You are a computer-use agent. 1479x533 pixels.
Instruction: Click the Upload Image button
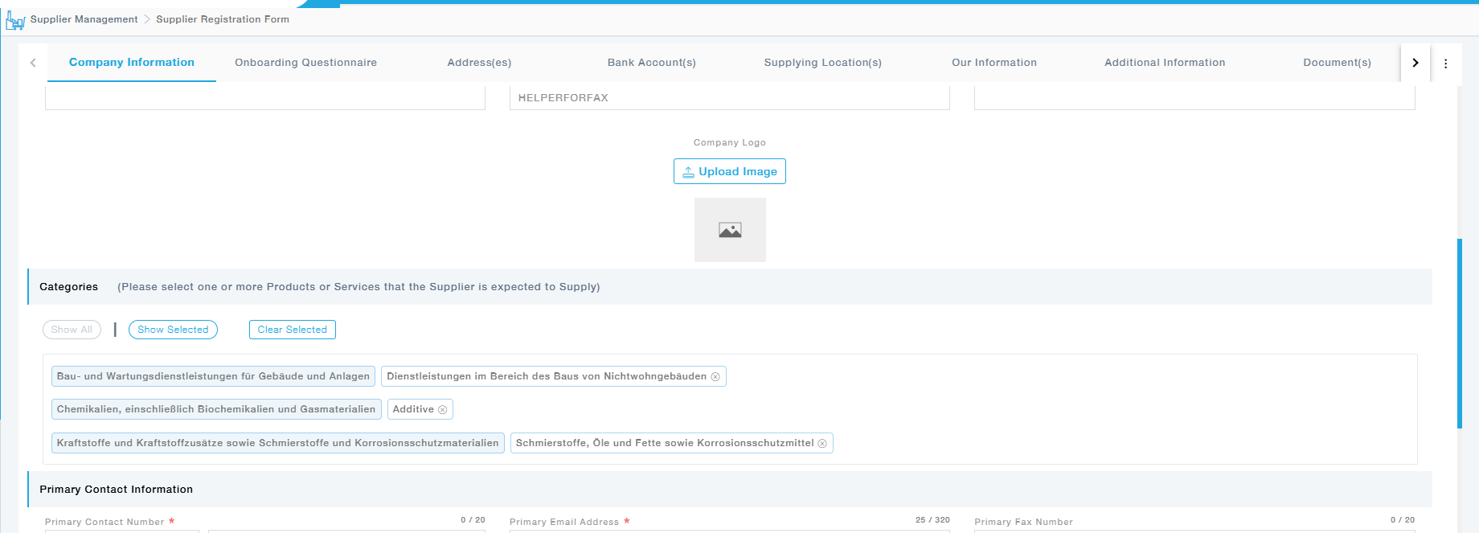tap(730, 171)
